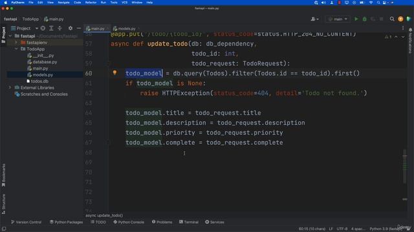The width and height of the screenshot is (414, 232).
Task: Open Structure tool window
Action: coord(3,204)
